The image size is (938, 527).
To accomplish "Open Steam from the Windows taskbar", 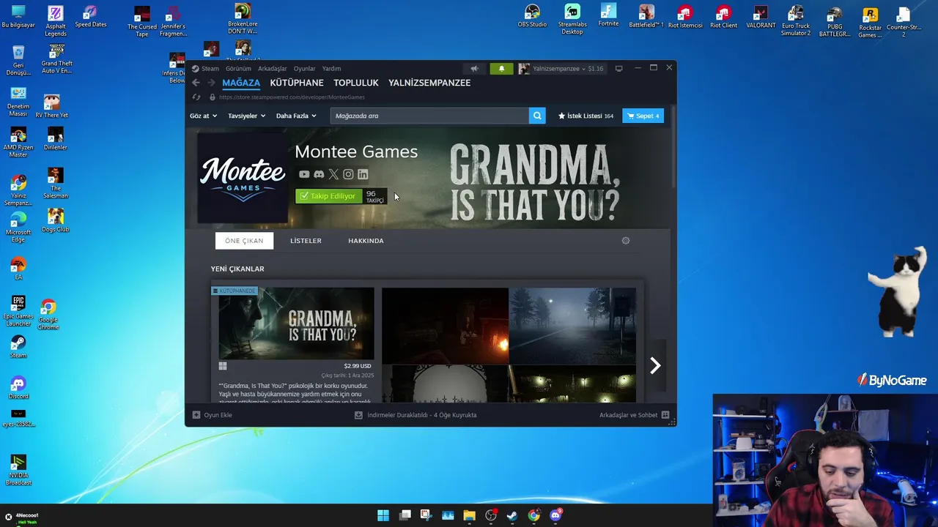I will (x=512, y=515).
